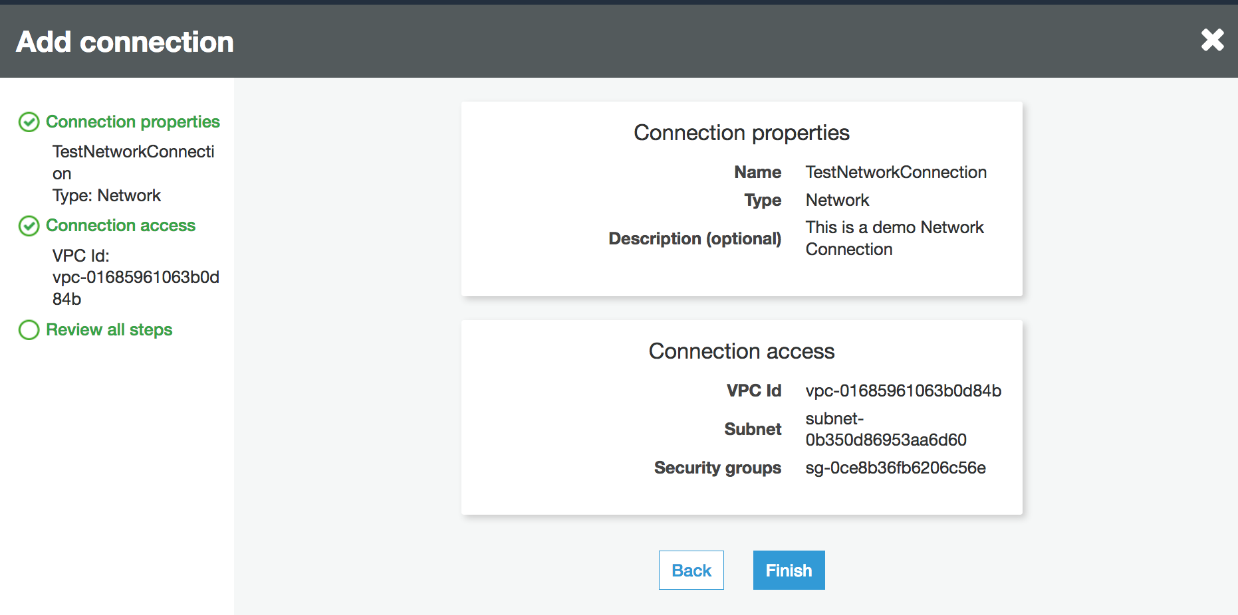Click the Security groups field label

click(x=717, y=468)
